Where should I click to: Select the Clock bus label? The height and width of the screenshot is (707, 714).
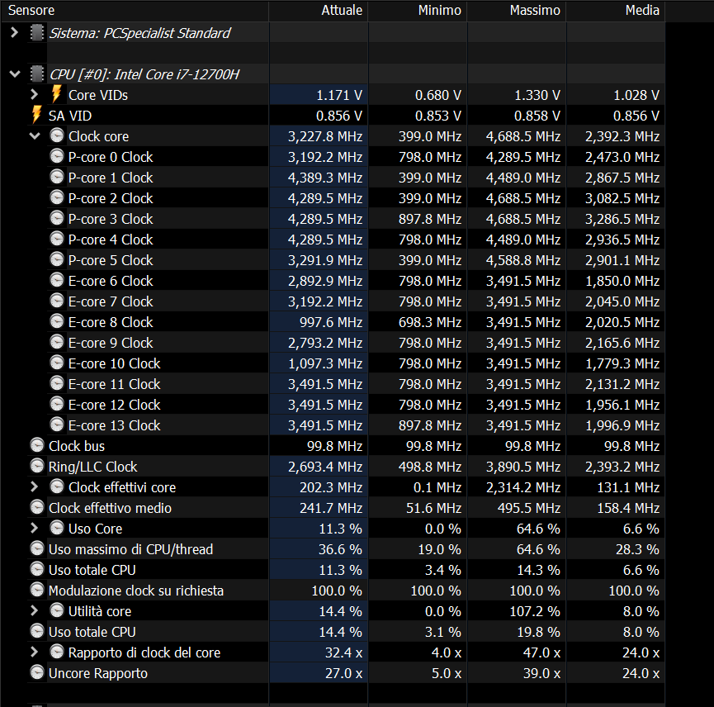[x=77, y=446]
